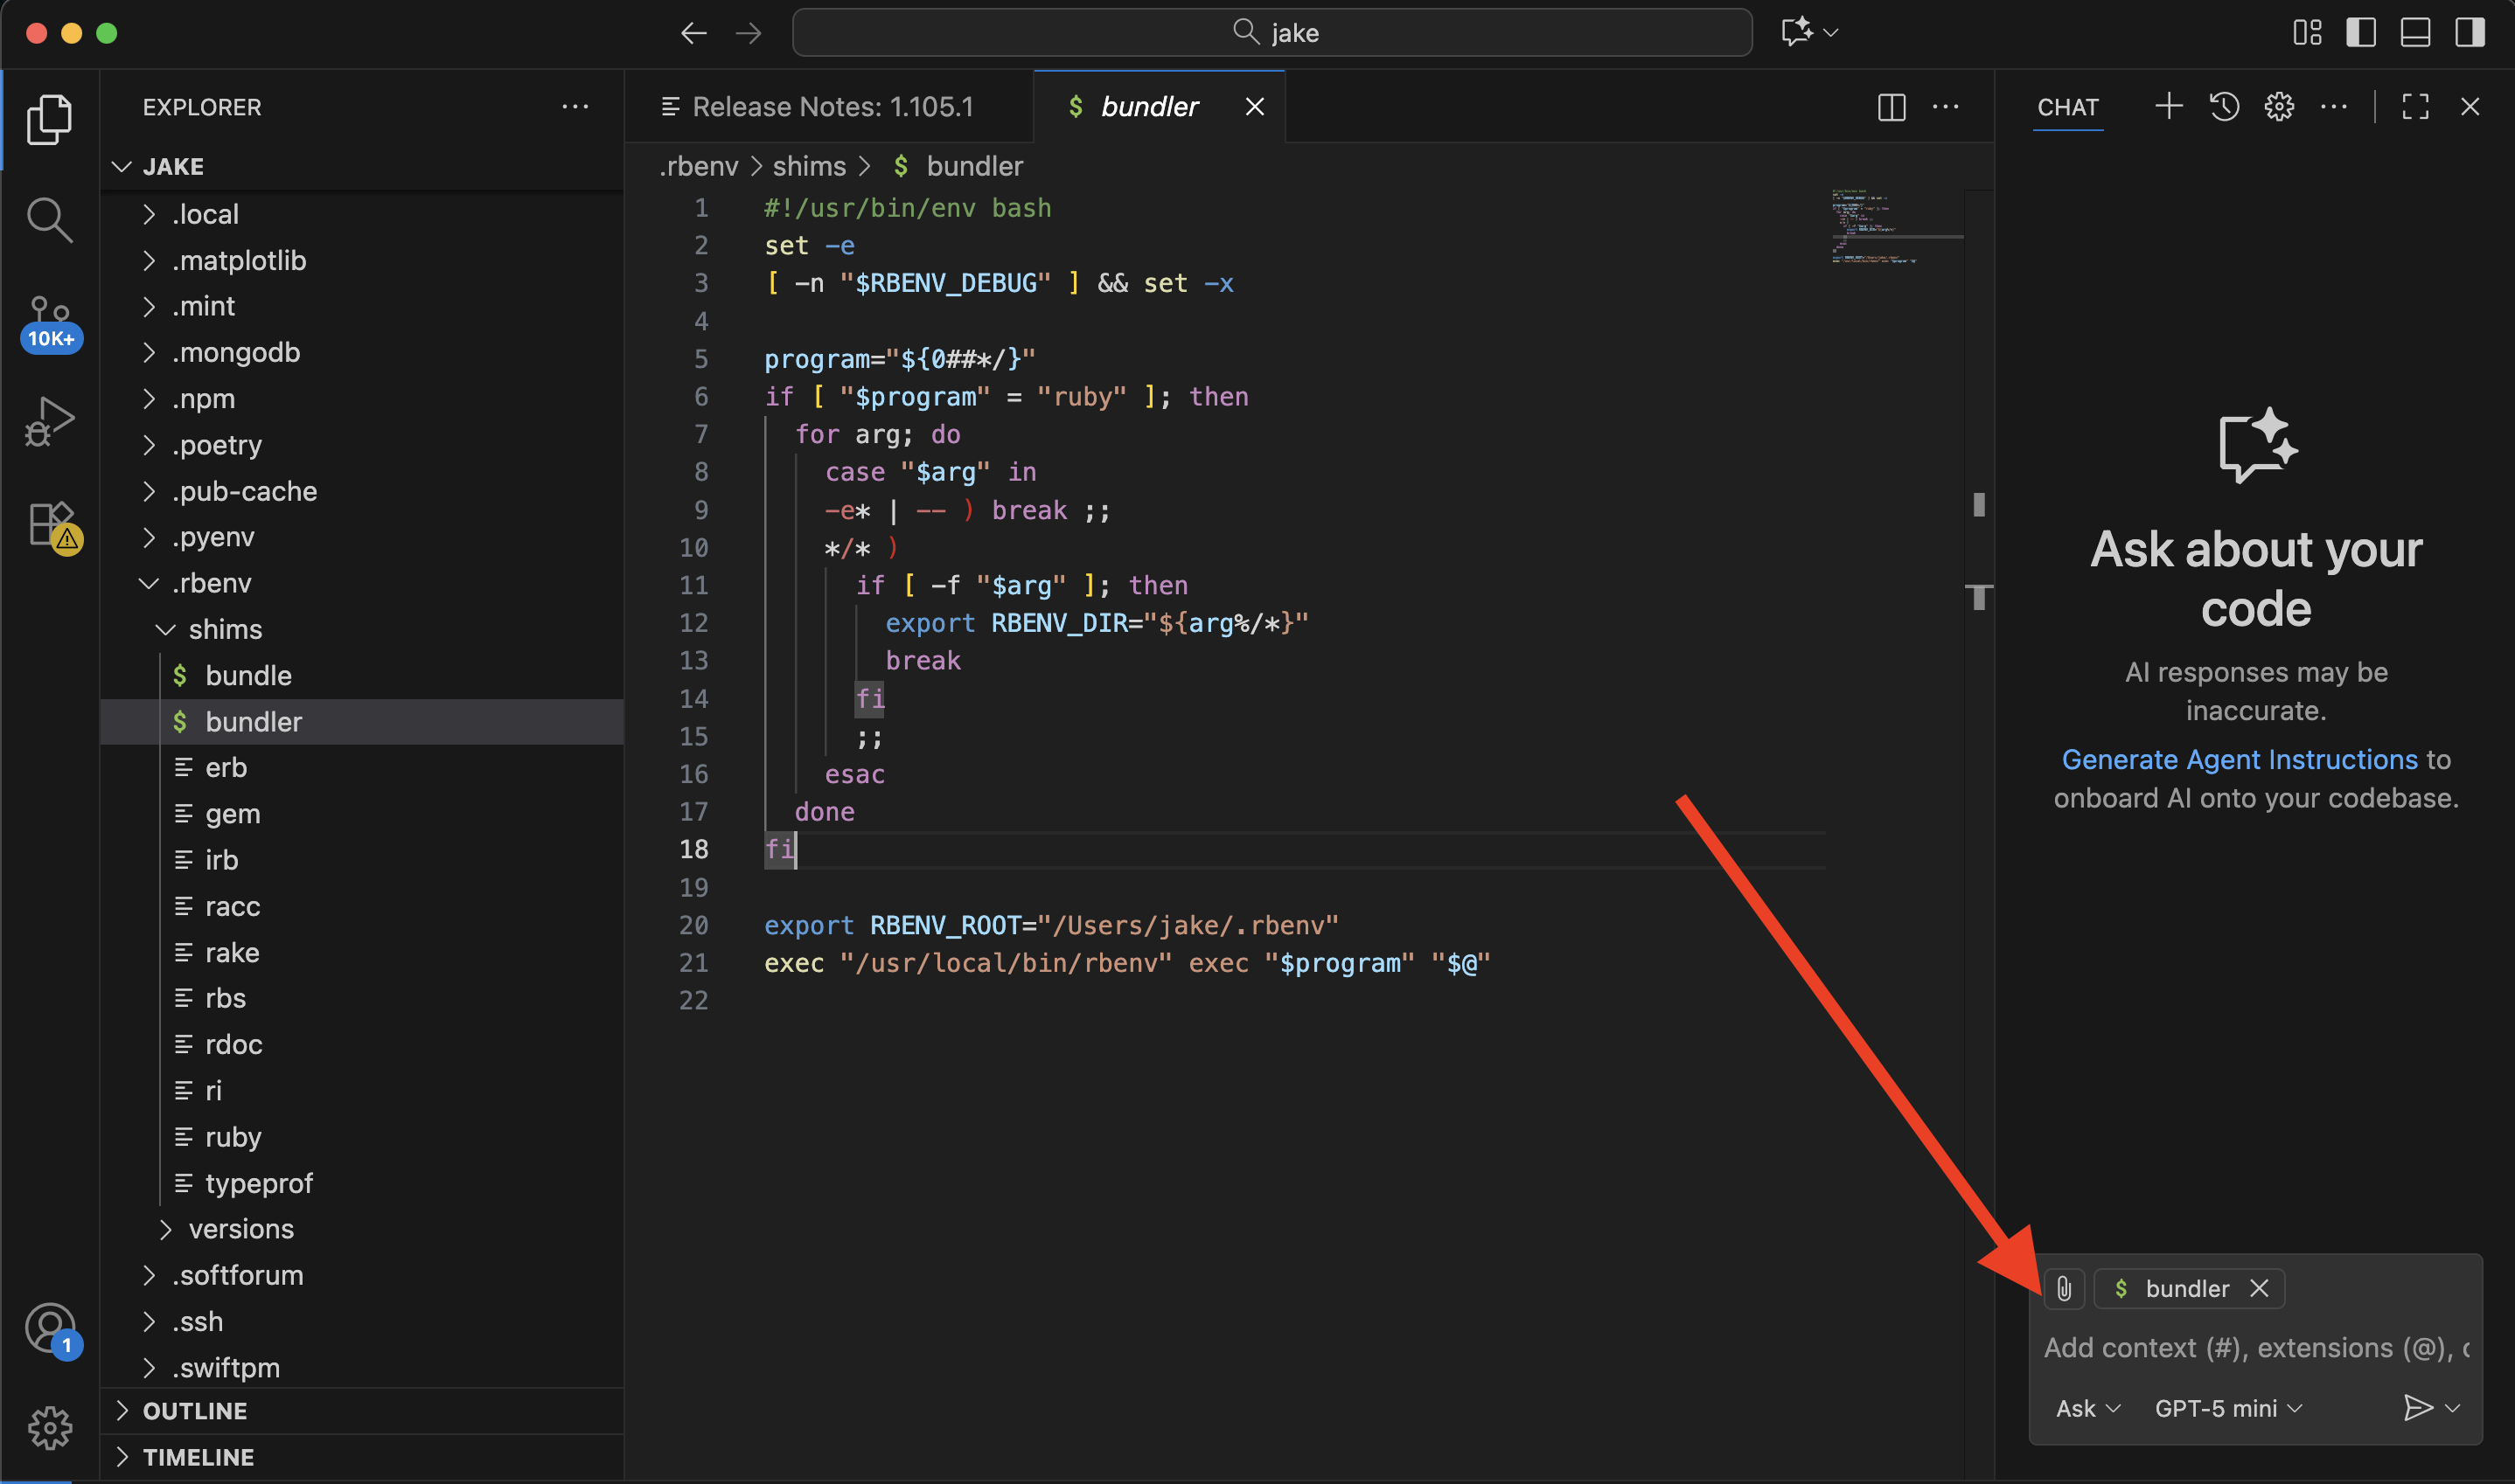
Task: Send the chat message with arrow icon
Action: click(x=2417, y=1408)
